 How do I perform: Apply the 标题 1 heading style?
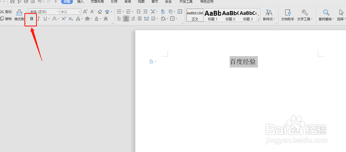[x=213, y=15]
